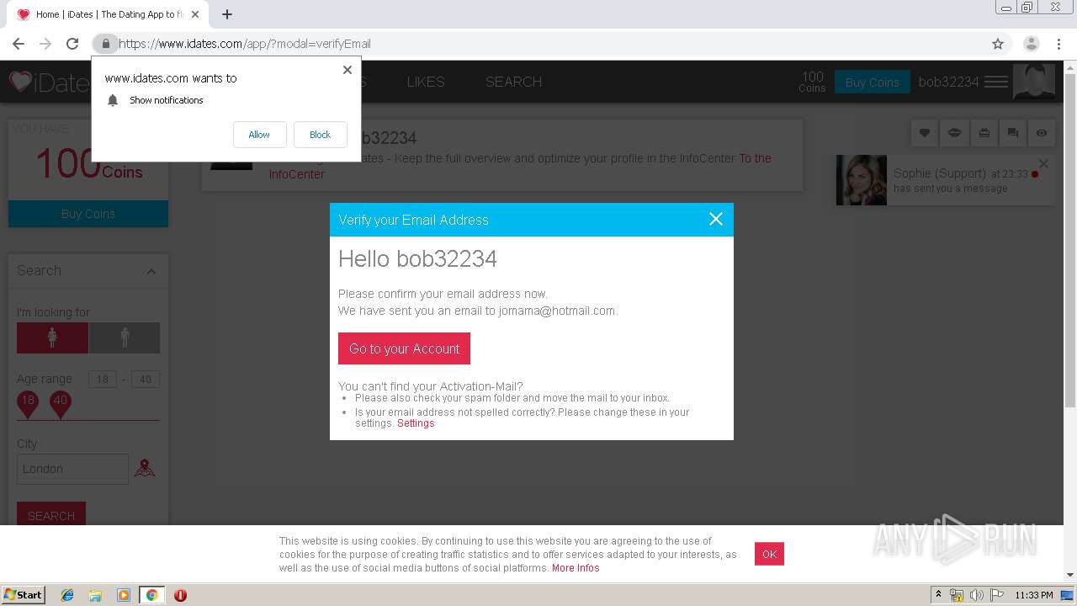Viewport: 1077px width, 606px height.
Task: Open File Explorer from taskbar
Action: pos(96,595)
